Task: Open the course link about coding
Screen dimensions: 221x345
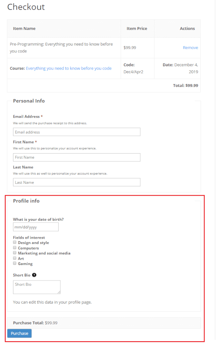Action: 69,68
